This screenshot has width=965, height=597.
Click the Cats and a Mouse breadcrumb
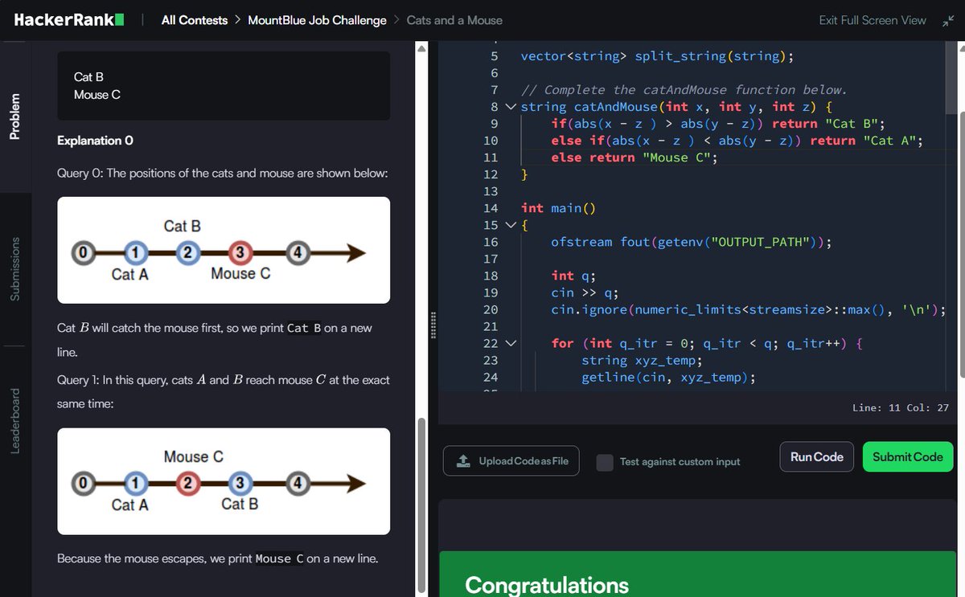pyautogui.click(x=454, y=20)
